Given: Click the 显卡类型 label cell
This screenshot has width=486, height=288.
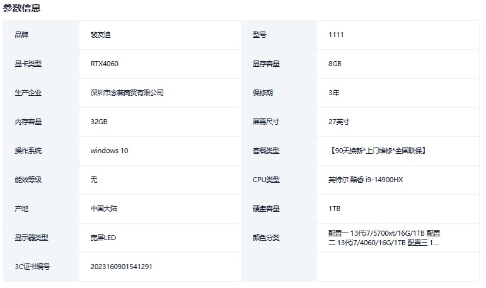Looking at the screenshot, I should [x=28, y=64].
